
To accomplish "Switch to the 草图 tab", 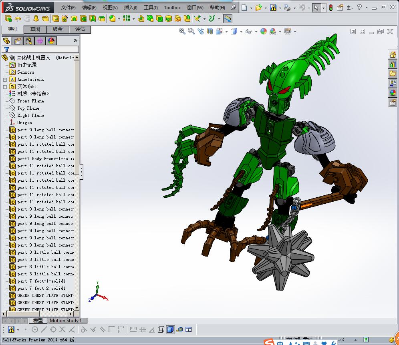I will click(x=35, y=29).
